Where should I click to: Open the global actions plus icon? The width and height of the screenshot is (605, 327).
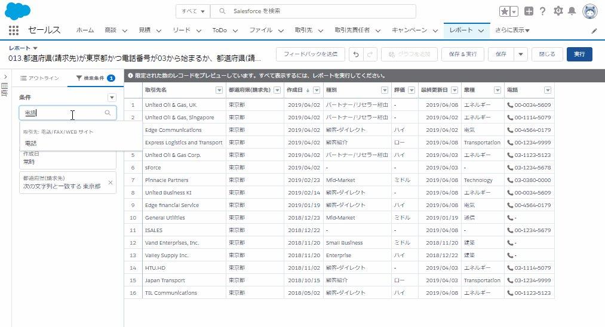[529, 11]
